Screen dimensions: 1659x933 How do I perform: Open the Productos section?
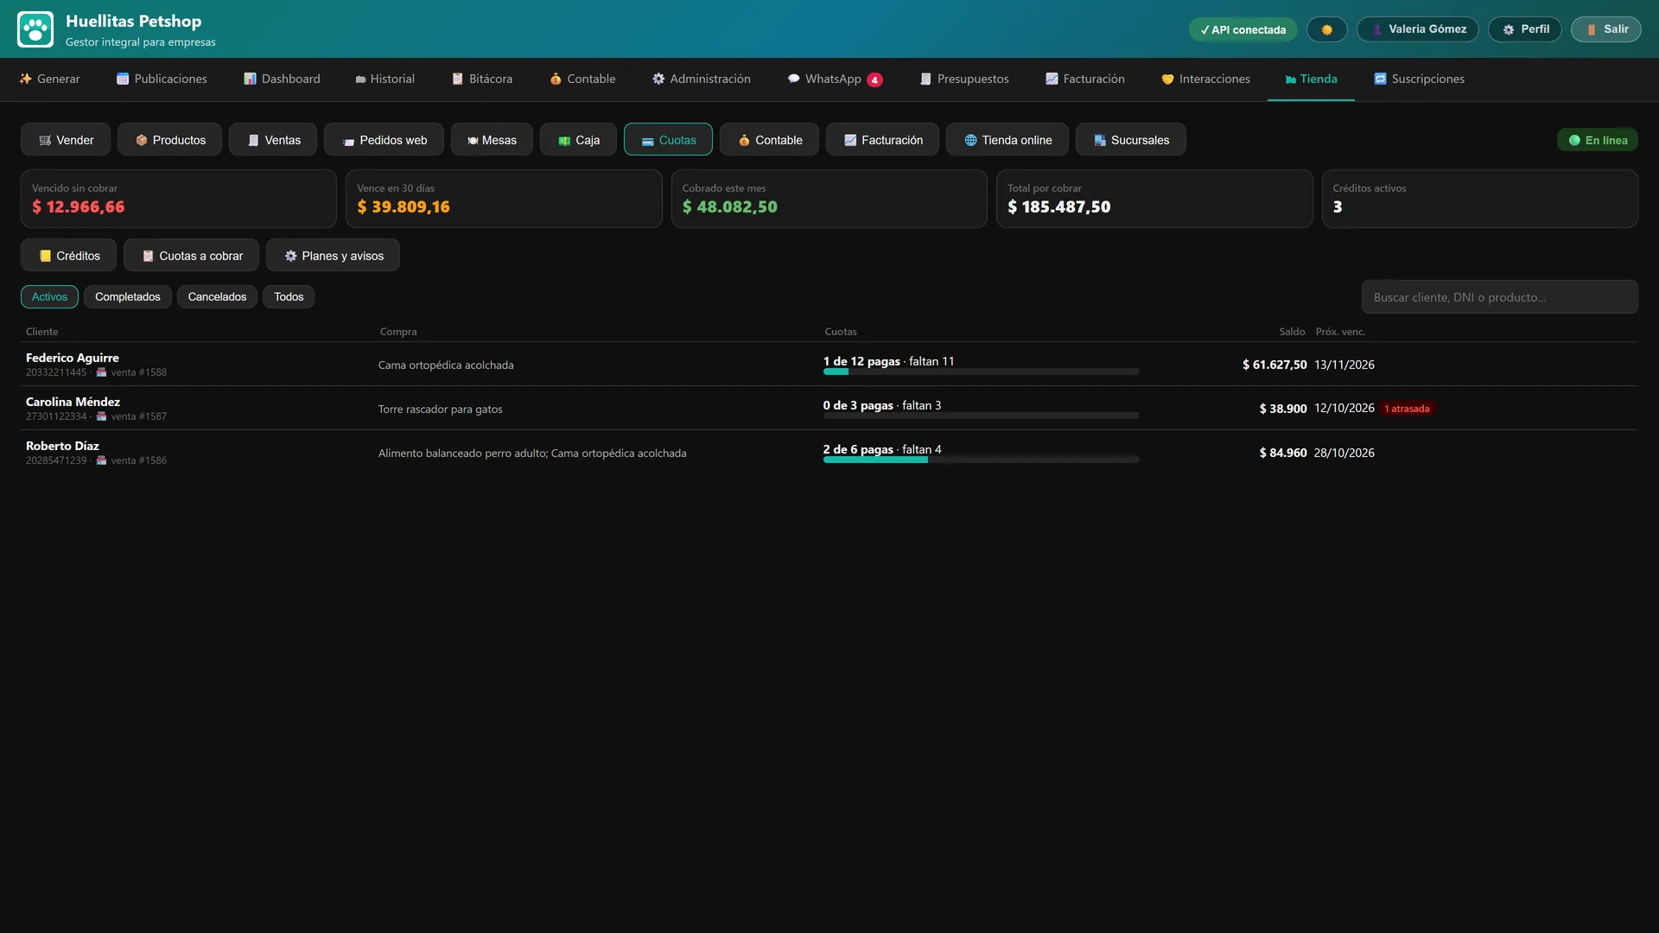coord(169,140)
